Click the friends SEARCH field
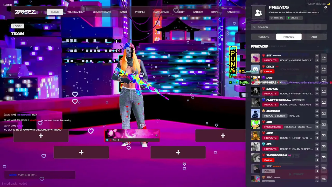Image resolution: width=332 pixels, height=187 pixels. [289, 27]
